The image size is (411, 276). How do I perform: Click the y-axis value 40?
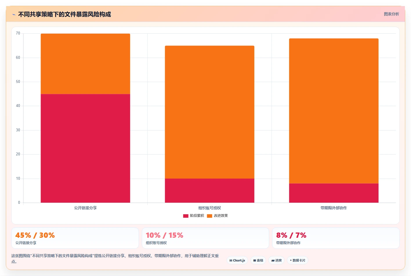(x=18, y=106)
